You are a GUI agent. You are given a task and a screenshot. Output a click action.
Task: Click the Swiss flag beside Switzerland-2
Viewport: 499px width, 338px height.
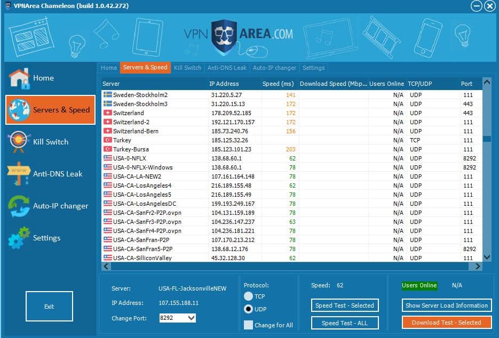click(108, 122)
